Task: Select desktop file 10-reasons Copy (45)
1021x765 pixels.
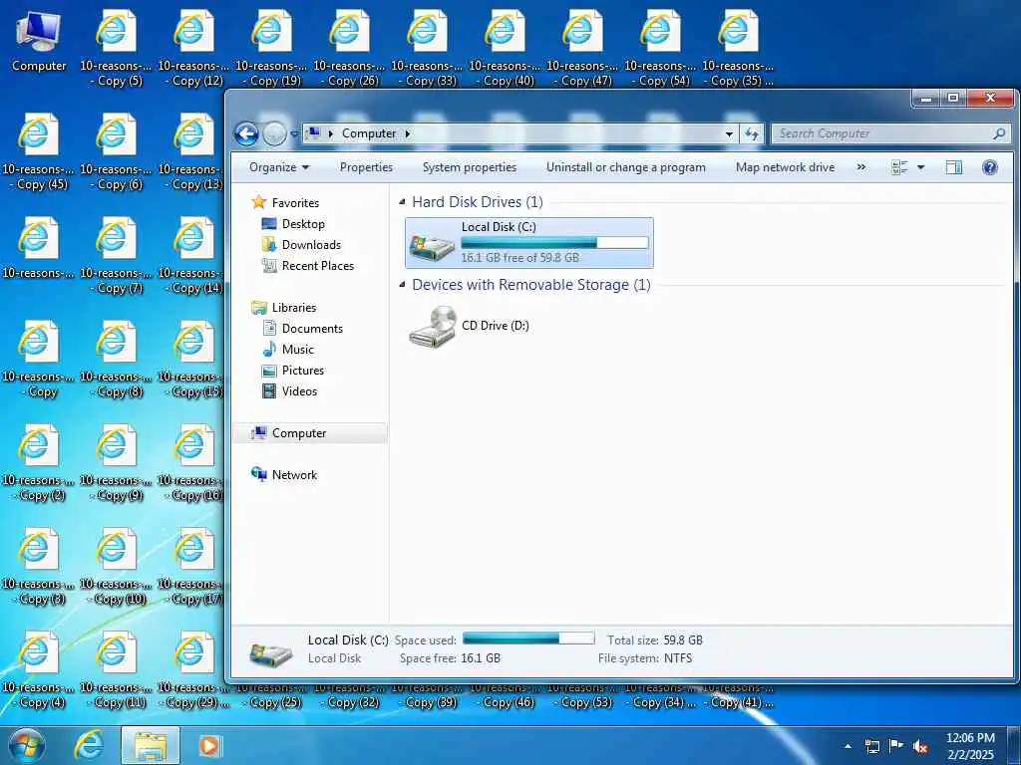Action: point(39,152)
